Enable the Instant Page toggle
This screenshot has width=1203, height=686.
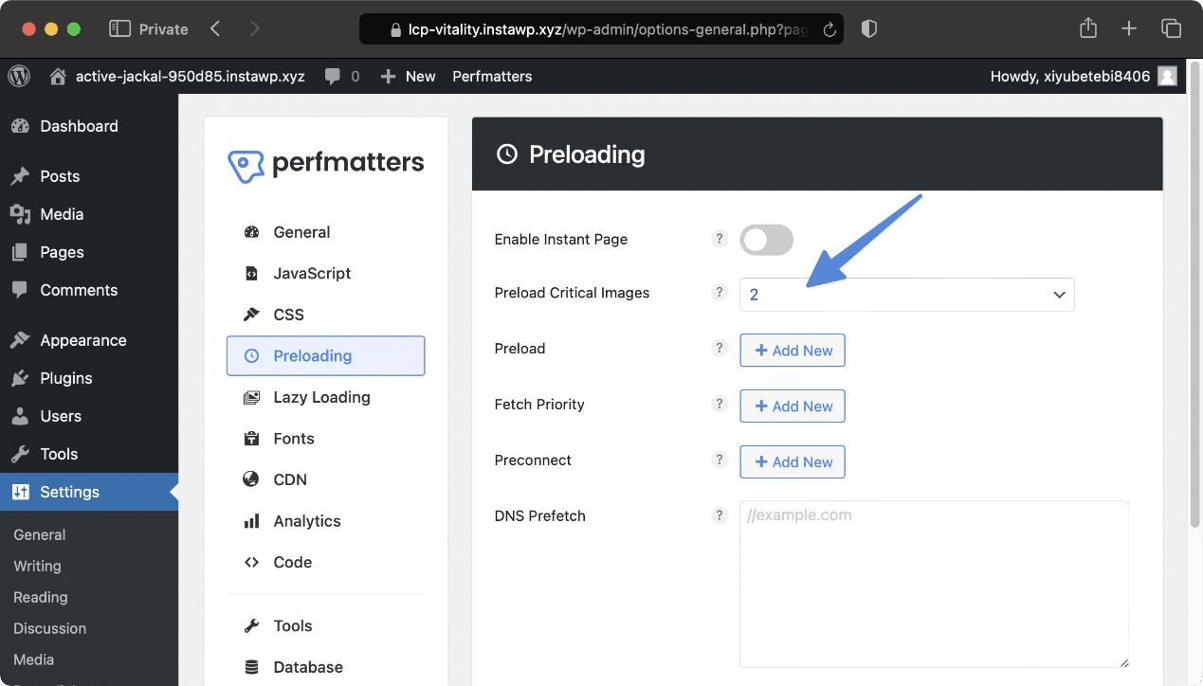click(766, 239)
